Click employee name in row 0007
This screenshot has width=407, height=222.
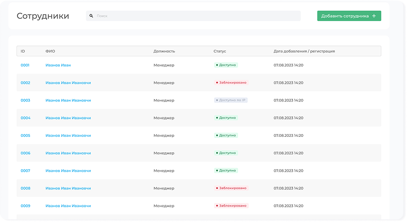click(68, 171)
